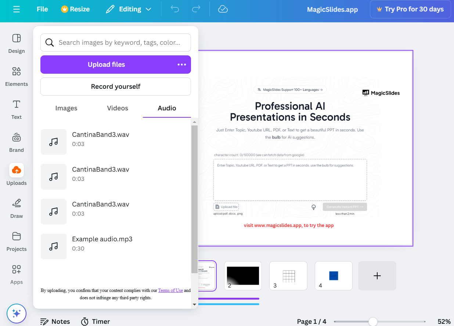Click the scrollbar up arrow in uploads panel
The image size is (454, 326).
pos(194,122)
